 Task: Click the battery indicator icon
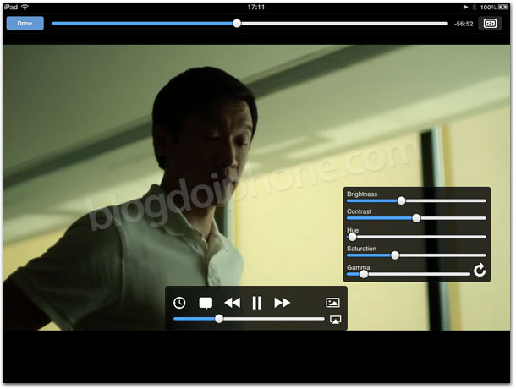tap(503, 7)
